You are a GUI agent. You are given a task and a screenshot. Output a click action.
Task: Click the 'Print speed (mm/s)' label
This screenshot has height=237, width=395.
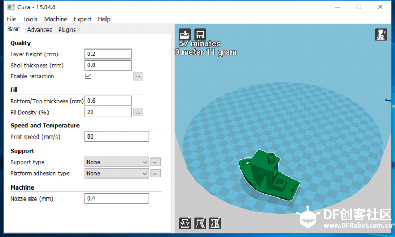[x=35, y=137]
